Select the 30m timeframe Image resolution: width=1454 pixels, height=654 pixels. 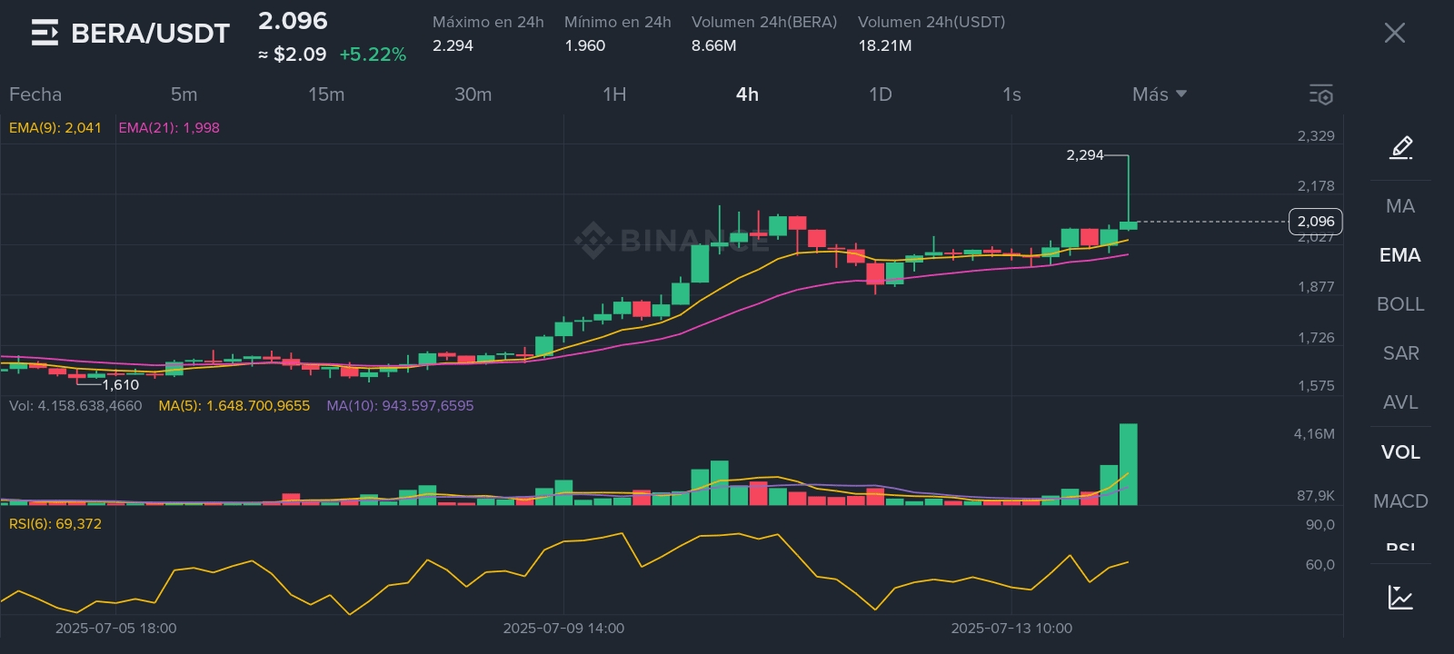click(473, 94)
